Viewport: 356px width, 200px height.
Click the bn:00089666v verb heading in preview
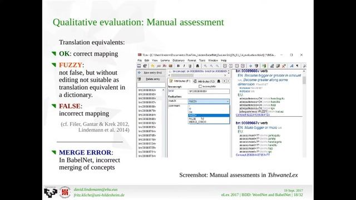(251, 71)
